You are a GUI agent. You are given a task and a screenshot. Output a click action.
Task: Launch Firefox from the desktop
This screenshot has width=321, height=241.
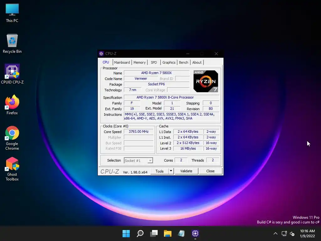[x=12, y=105]
